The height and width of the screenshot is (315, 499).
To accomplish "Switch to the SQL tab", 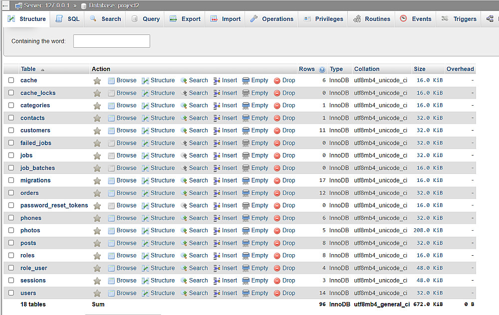I will pyautogui.click(x=67, y=19).
